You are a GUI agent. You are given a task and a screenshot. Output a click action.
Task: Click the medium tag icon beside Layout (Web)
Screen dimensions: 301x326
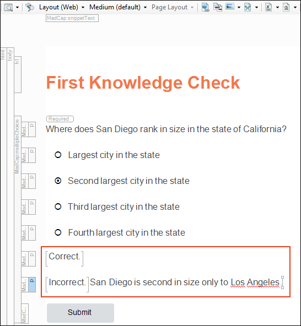30,7
